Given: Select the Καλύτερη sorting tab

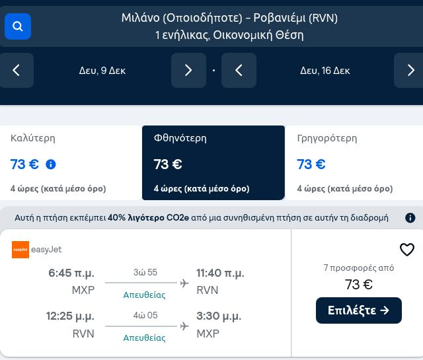Looking at the screenshot, I should (x=71, y=163).
